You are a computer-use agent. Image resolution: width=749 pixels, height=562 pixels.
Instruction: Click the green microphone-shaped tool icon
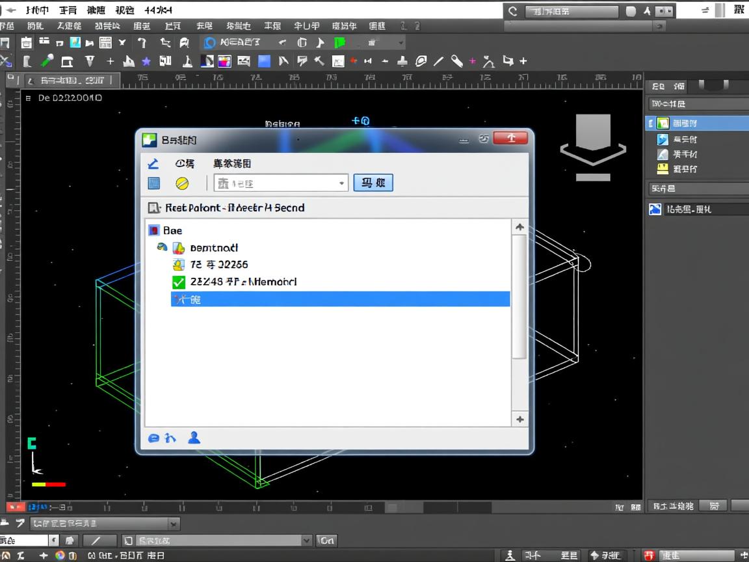coord(47,62)
